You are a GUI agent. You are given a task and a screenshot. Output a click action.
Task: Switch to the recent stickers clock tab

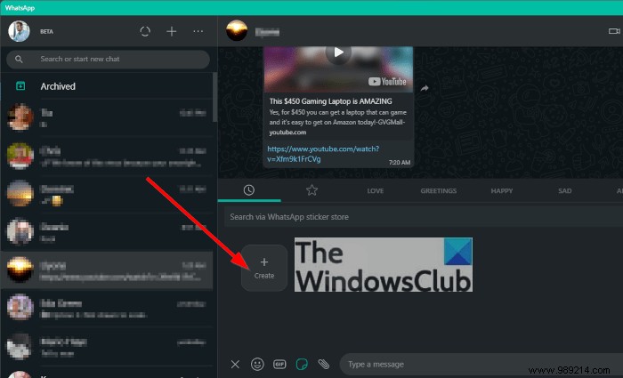tap(248, 190)
